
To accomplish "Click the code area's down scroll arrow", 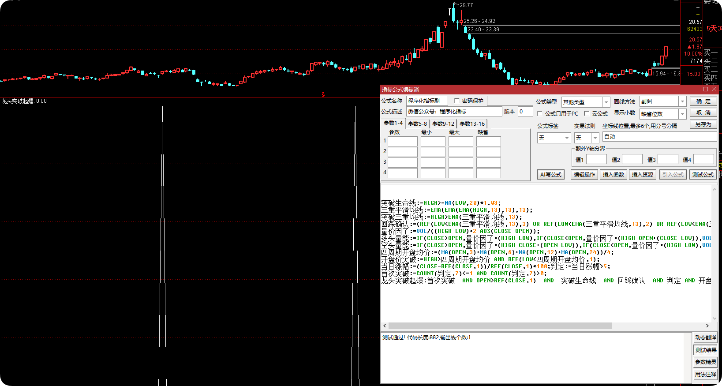I will point(715,318).
